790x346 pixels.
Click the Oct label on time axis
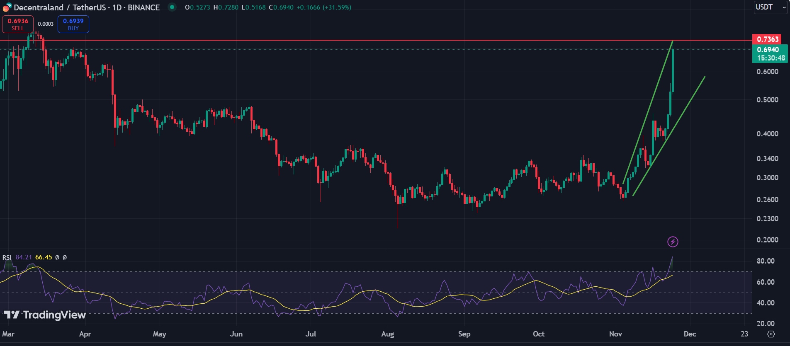point(539,334)
